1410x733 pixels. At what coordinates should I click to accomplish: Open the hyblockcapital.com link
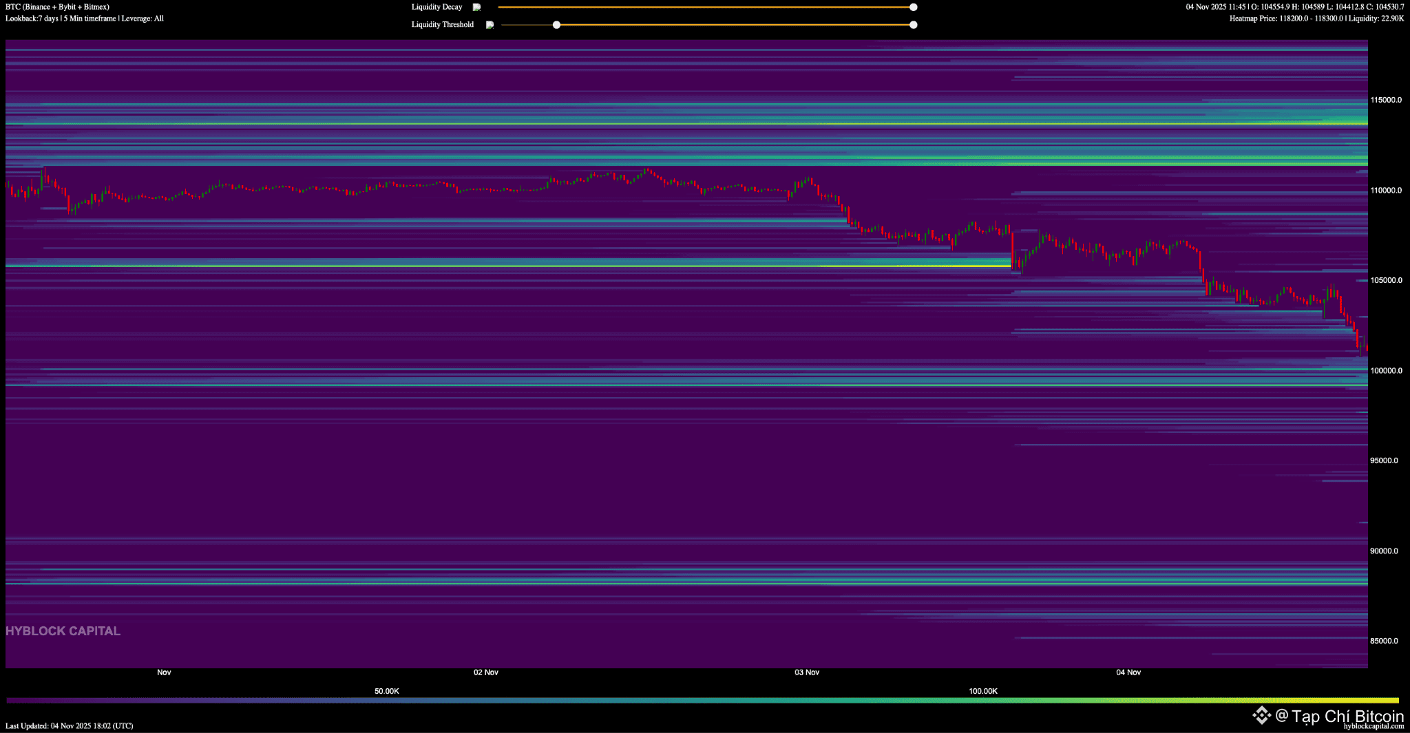(x=1374, y=726)
